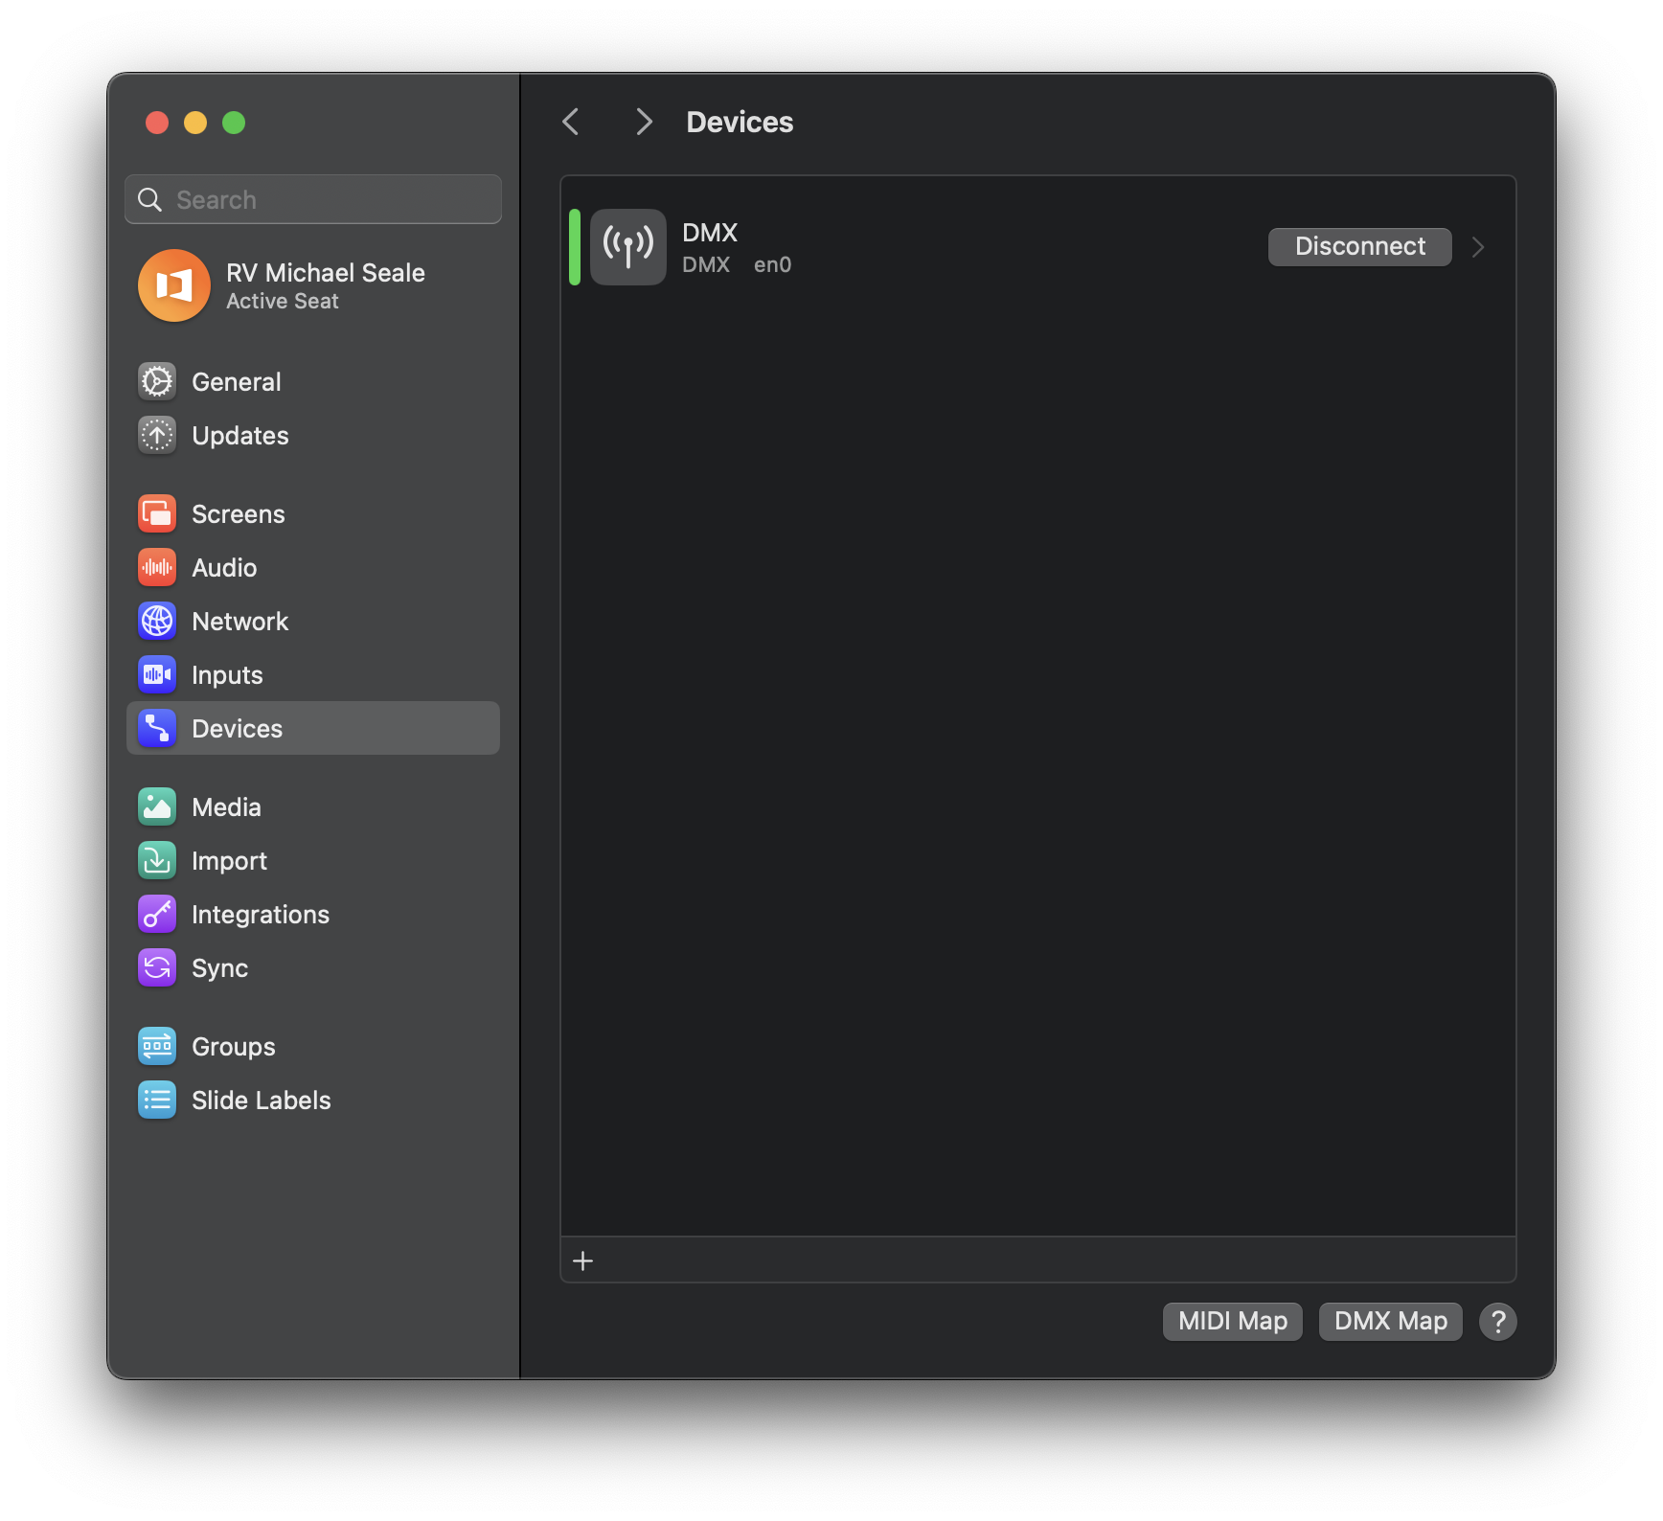Open the DMX Map button
The image size is (1663, 1521).
click(x=1390, y=1322)
